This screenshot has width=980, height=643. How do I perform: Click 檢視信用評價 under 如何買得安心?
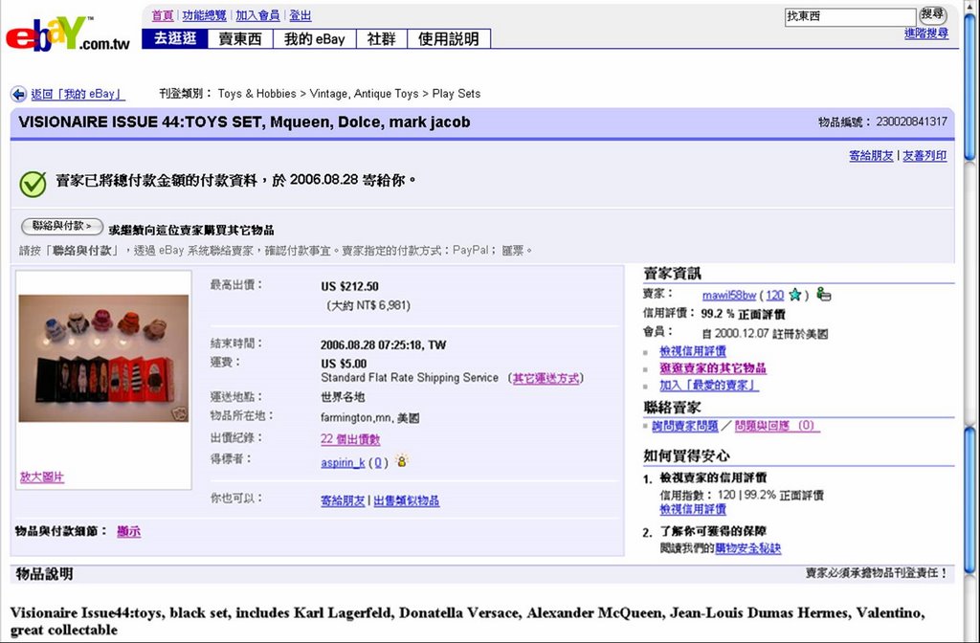693,509
